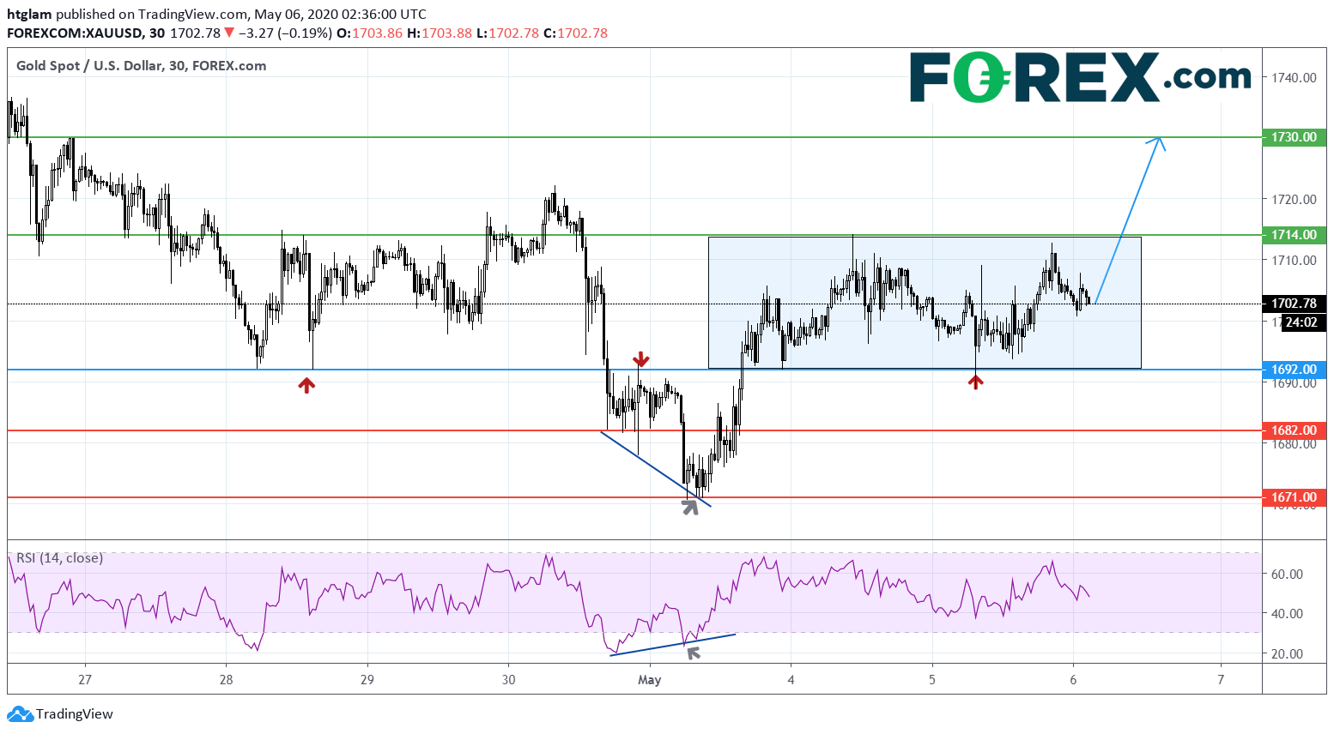Click the Gold Spot / U.S. Dollar chart title
The image size is (1334, 734).
click(142, 65)
